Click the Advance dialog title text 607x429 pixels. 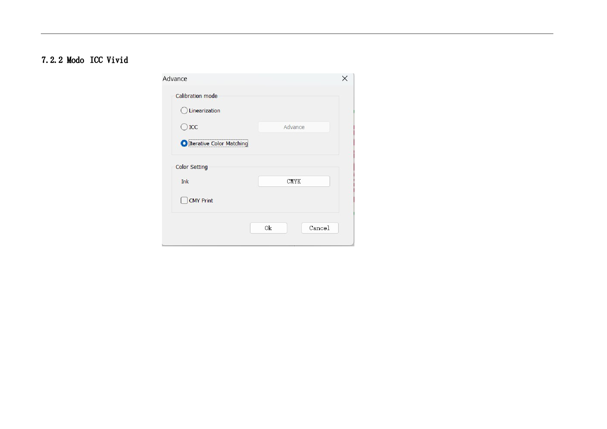pyautogui.click(x=175, y=79)
